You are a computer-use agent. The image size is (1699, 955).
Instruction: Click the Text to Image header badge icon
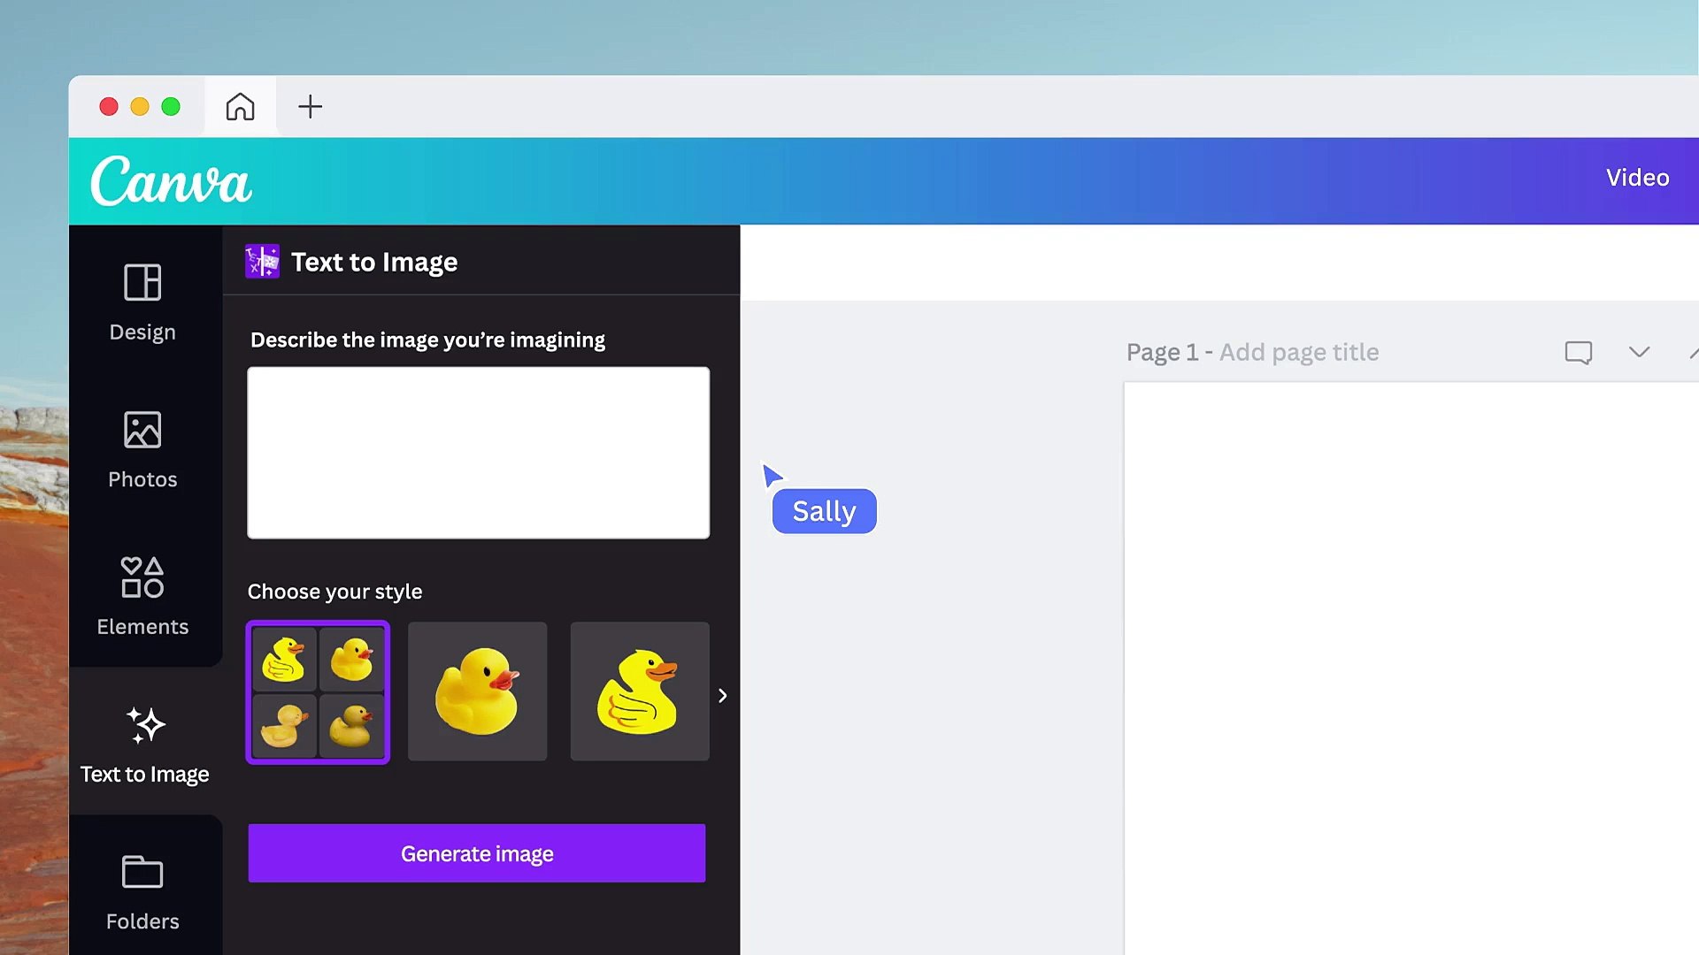pos(261,260)
